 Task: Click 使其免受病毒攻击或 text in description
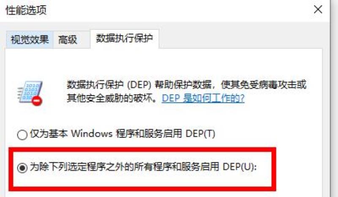click(263, 85)
